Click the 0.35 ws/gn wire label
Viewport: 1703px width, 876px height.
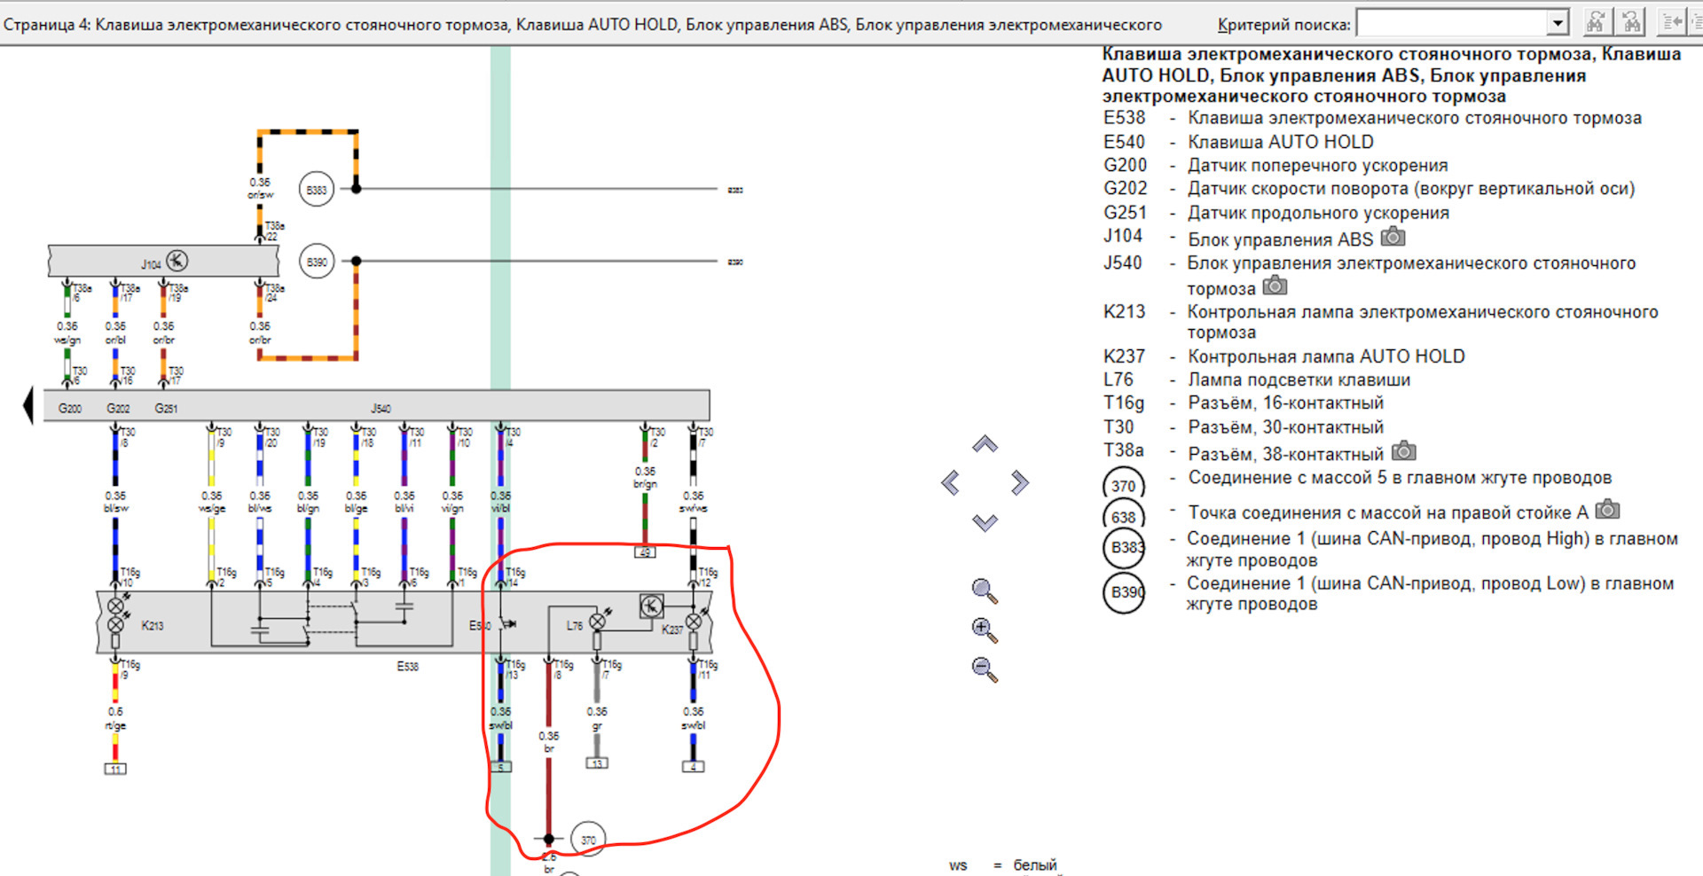[67, 333]
